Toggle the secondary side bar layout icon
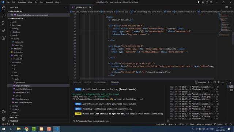The image size is (234, 132). [207, 2]
